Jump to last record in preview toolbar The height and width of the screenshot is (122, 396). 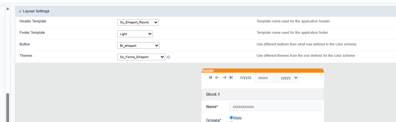[x=231, y=78]
